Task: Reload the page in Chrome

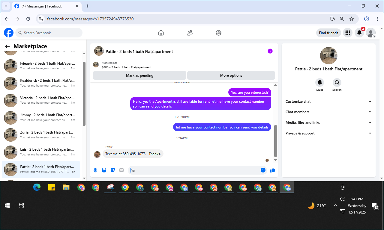Action: pos(28,19)
